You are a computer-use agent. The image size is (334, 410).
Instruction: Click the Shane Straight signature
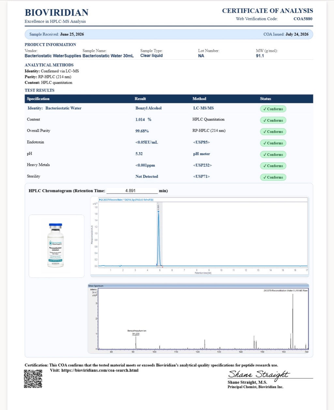pyautogui.click(x=259, y=375)
